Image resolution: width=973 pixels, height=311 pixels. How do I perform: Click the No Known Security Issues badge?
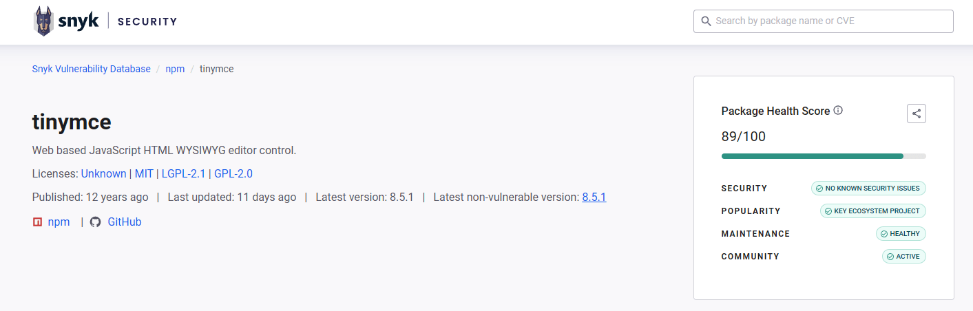click(x=869, y=188)
